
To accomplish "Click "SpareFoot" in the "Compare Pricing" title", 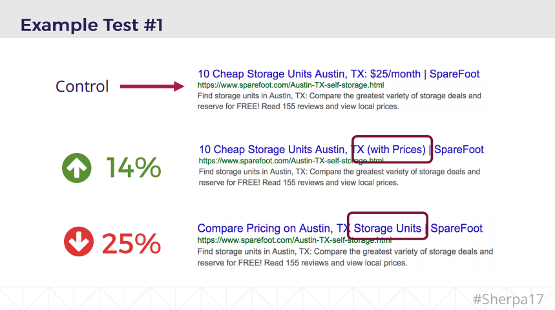I will pos(457,228).
